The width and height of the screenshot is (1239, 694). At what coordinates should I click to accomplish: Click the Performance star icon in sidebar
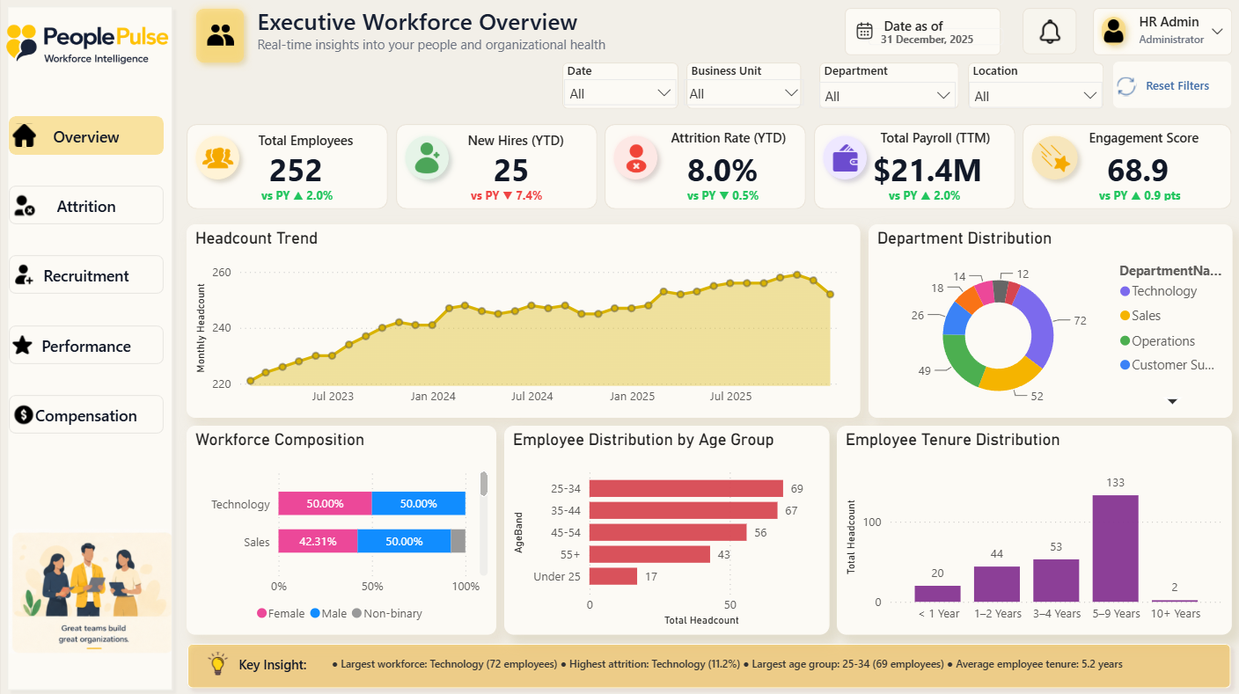point(23,346)
